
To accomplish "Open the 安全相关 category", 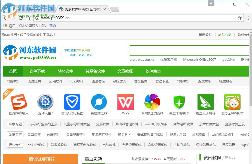I will click(x=141, y=81).
